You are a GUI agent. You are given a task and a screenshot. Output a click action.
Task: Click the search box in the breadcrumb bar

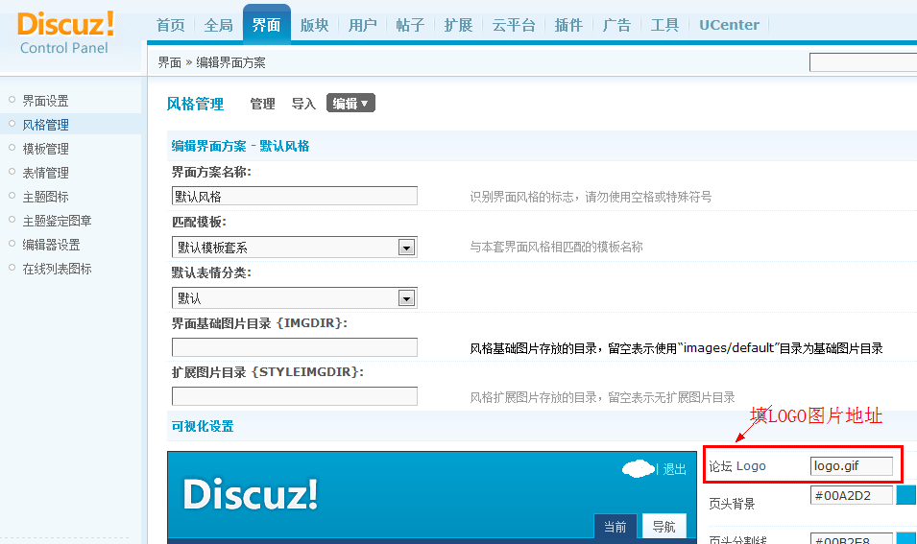tap(863, 62)
